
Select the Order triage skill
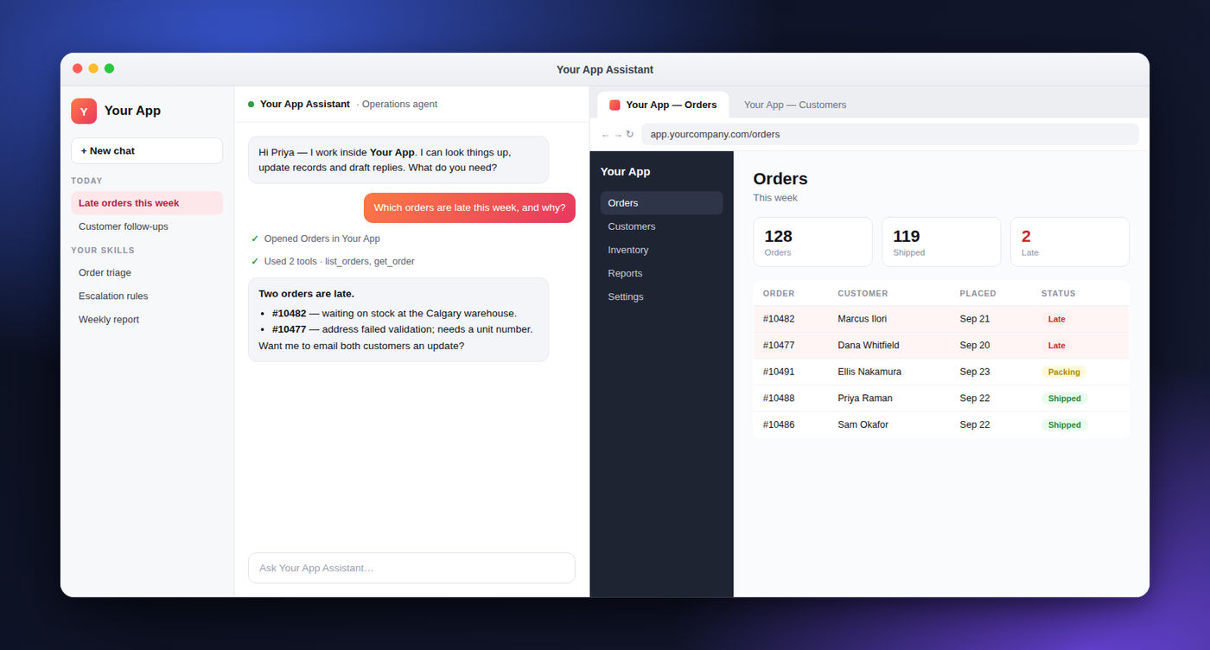[147, 272]
